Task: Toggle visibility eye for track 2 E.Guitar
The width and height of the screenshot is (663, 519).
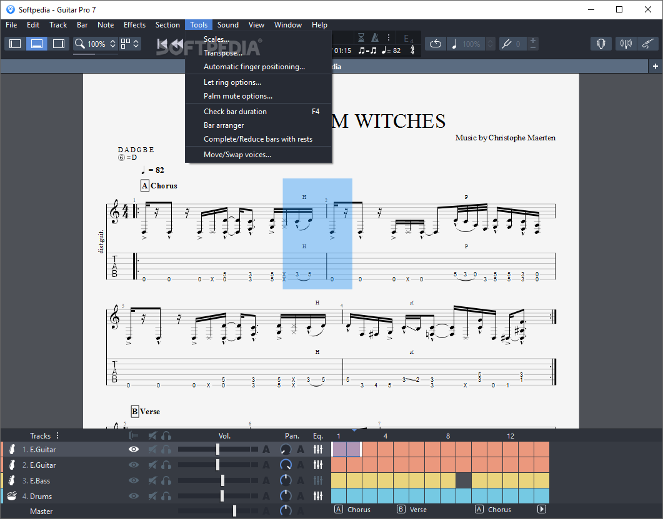Action: 134,465
